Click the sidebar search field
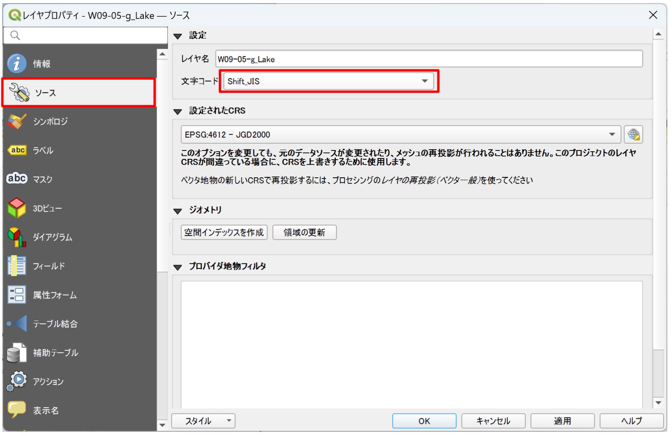This screenshot has width=672, height=436. [86, 36]
